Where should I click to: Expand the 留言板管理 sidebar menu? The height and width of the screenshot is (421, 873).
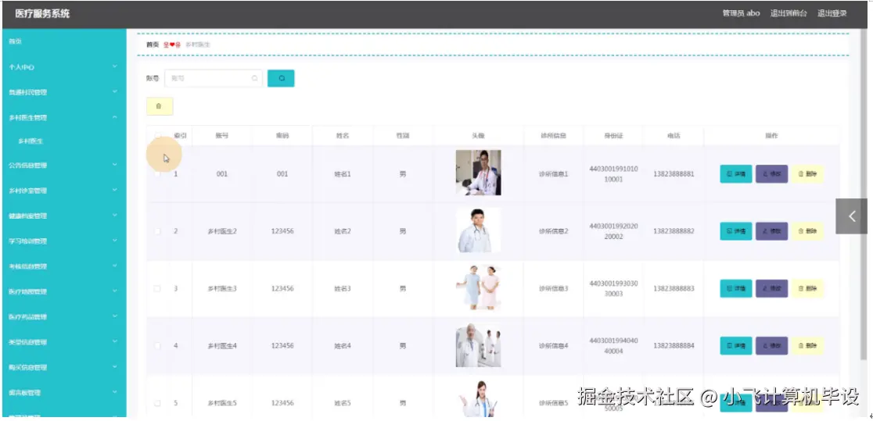(x=64, y=393)
